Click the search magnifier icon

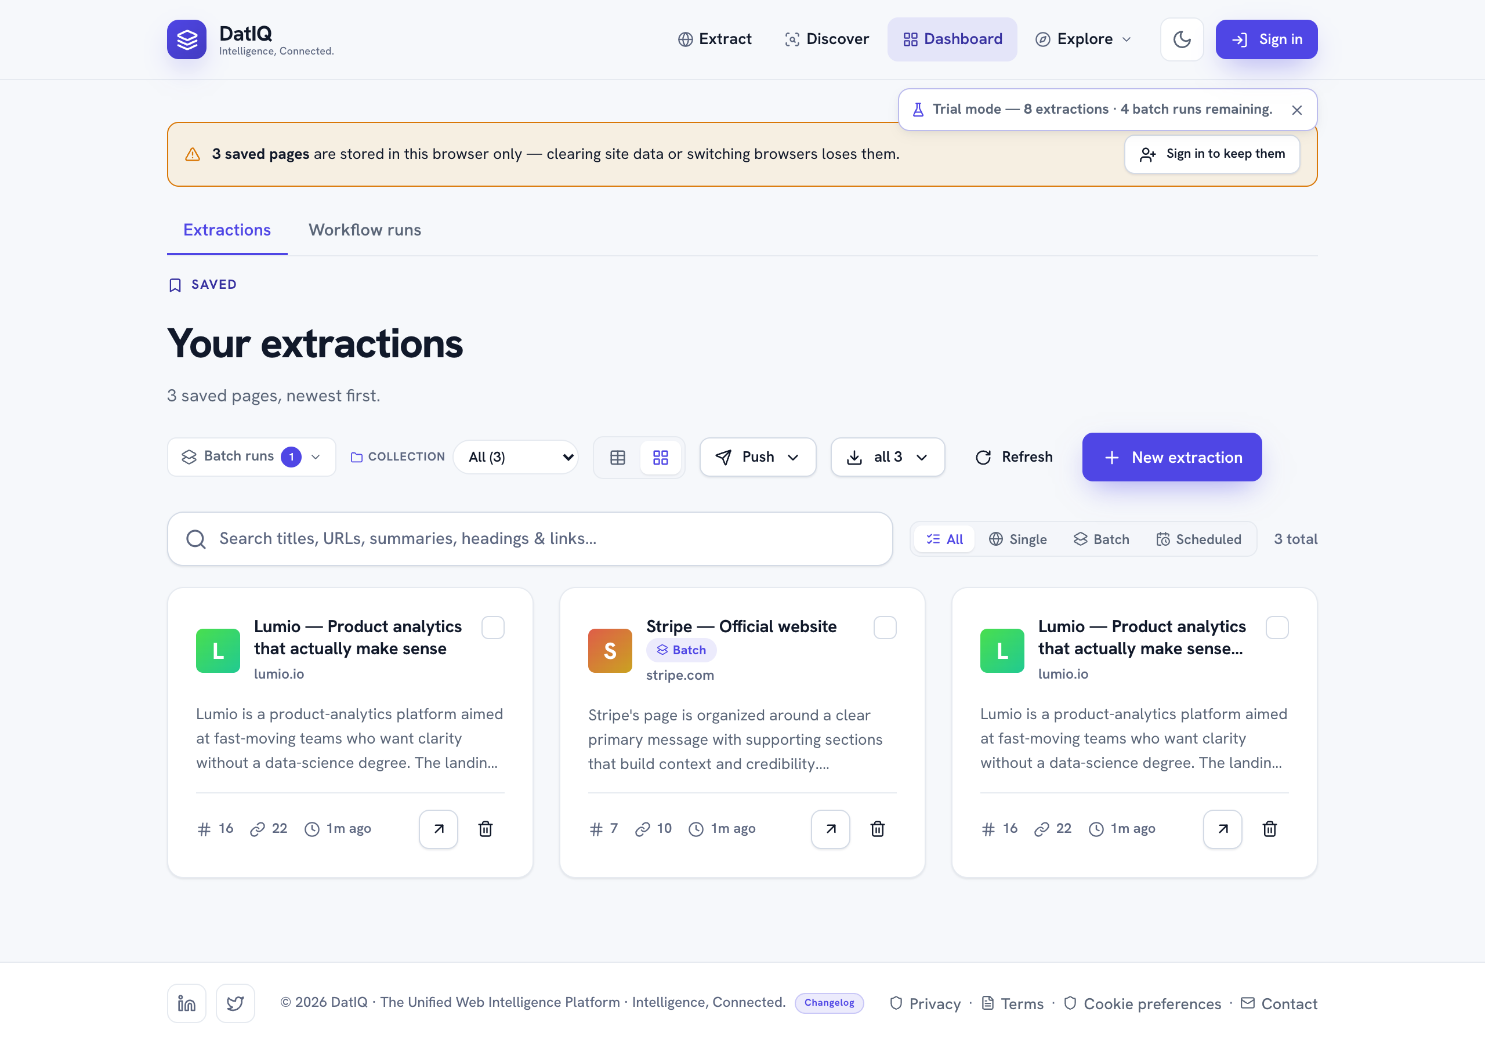tap(196, 539)
